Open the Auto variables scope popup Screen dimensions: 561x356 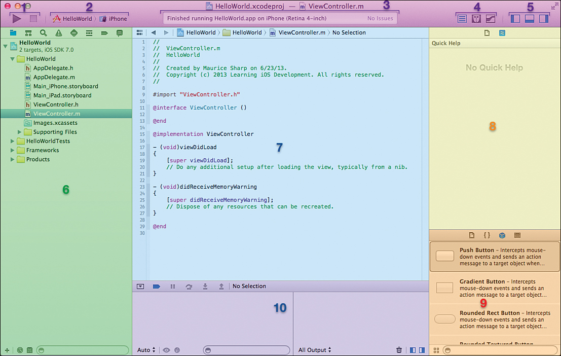click(x=146, y=350)
